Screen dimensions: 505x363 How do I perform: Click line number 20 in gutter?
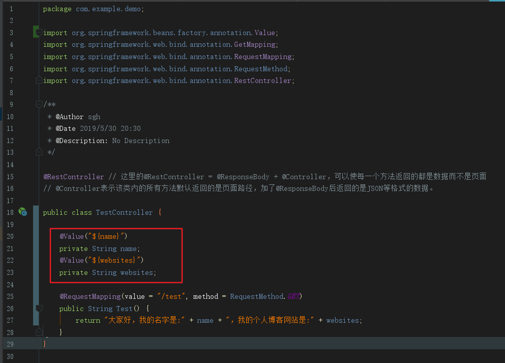[10, 236]
